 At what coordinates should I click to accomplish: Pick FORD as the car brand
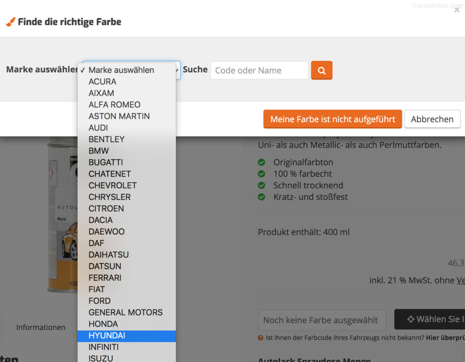pyautogui.click(x=127, y=301)
